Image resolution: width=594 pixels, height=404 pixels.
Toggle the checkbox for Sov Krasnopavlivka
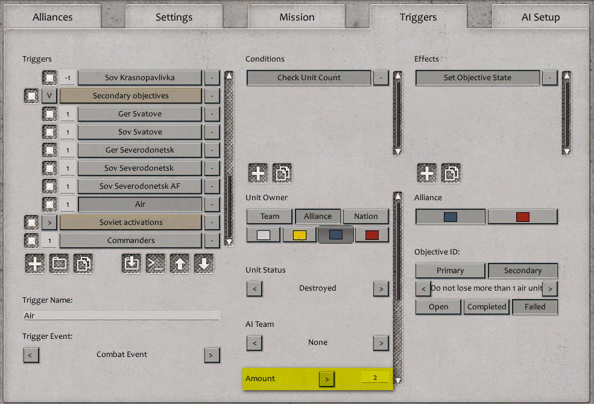coord(49,78)
